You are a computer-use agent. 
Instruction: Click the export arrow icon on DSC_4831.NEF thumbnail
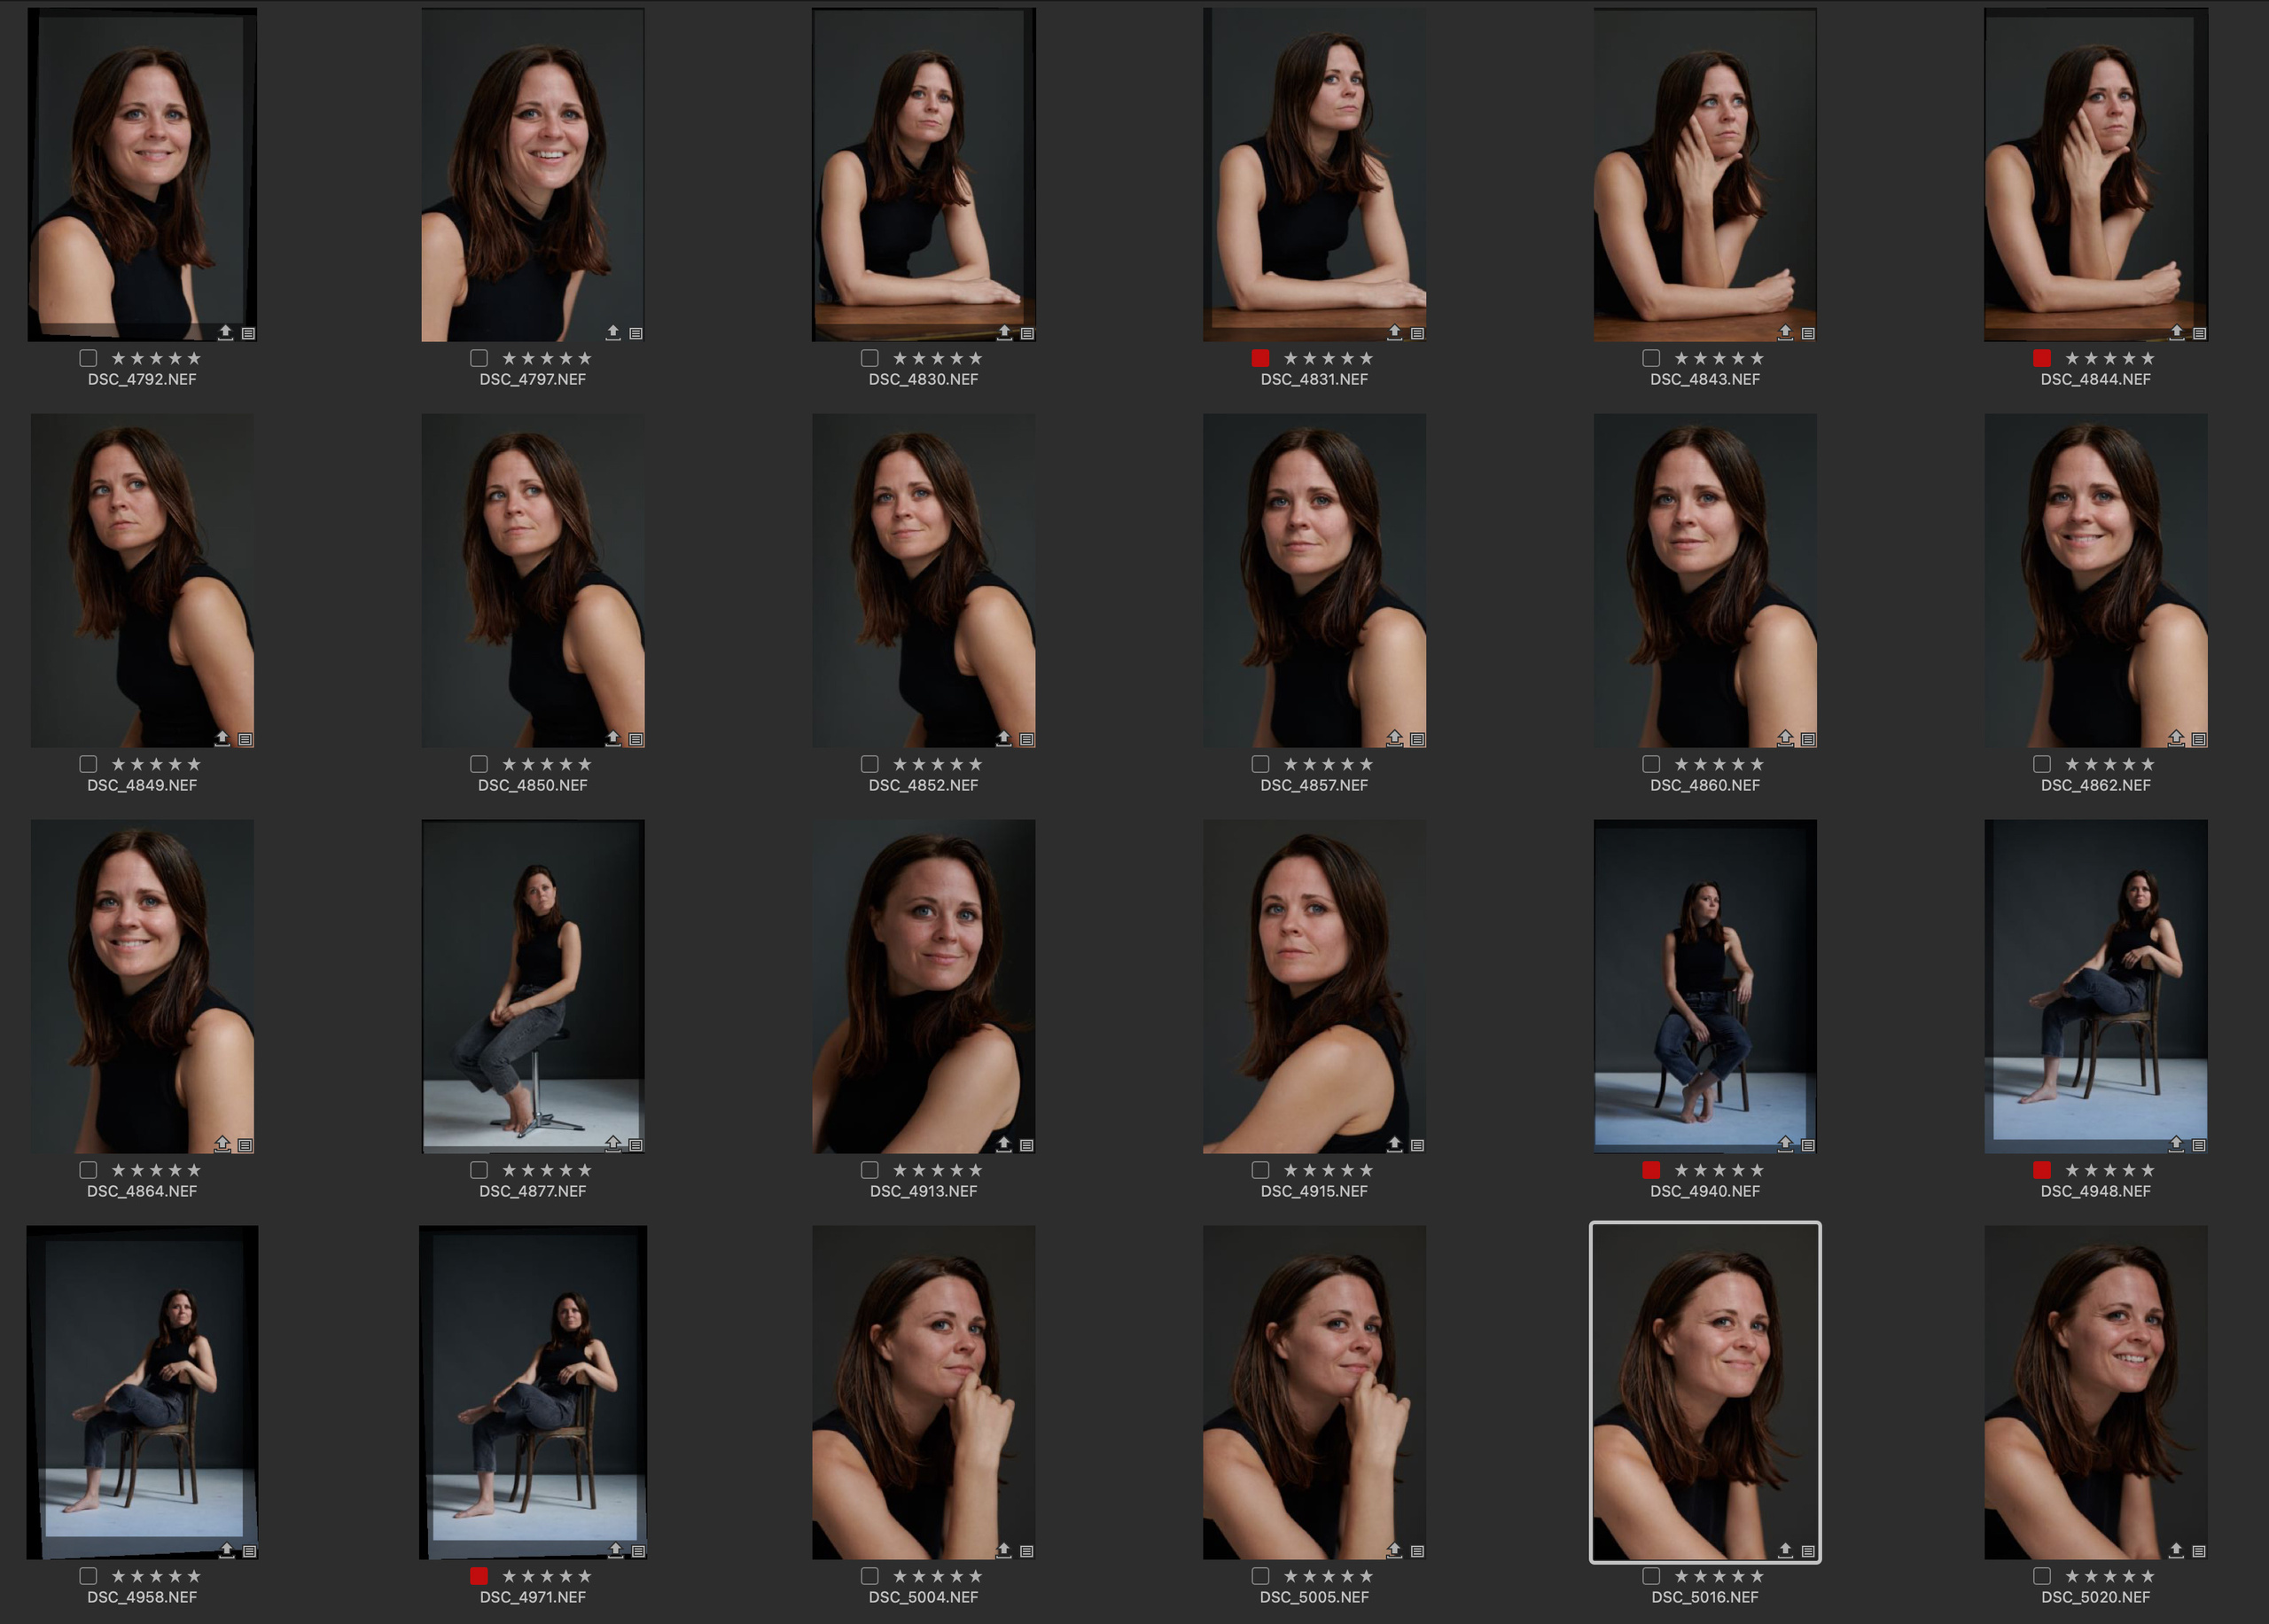(1394, 332)
